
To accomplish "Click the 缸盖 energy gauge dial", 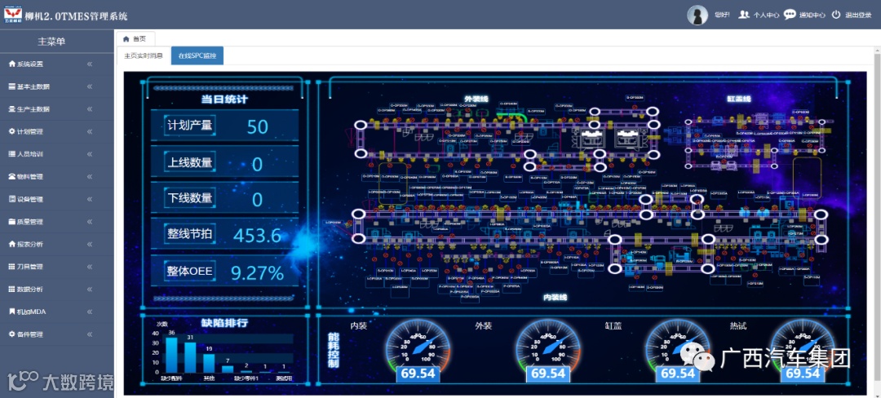I will pyautogui.click(x=678, y=349).
